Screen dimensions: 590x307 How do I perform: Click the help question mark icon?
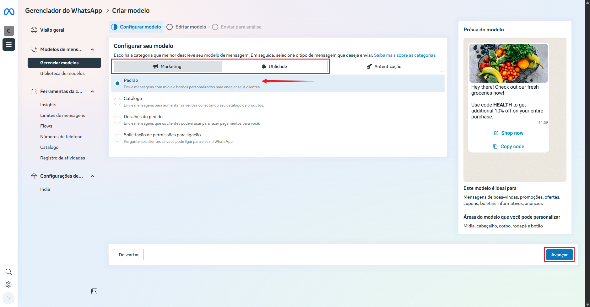coord(9,298)
